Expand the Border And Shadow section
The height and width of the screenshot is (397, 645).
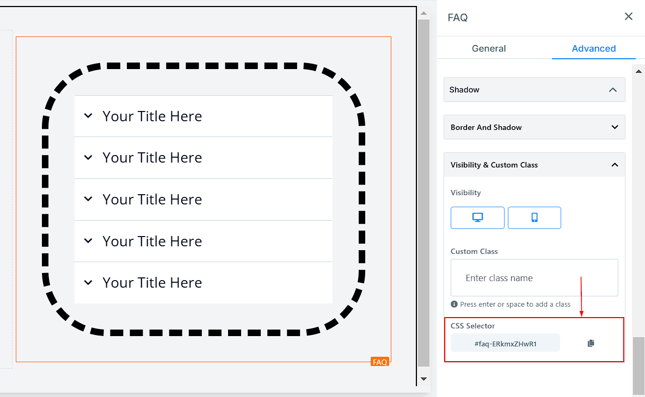click(x=615, y=127)
